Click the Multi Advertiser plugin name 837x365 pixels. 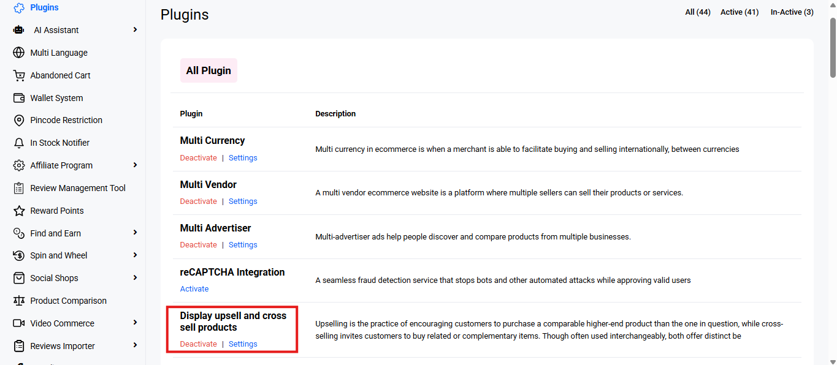point(215,228)
